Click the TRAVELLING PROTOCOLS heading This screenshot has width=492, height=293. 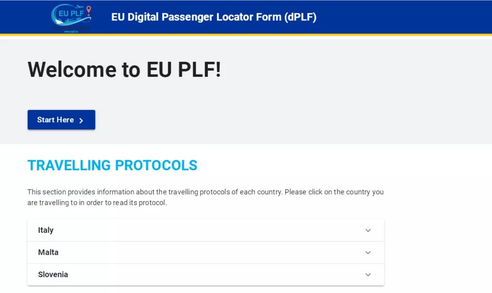pos(113,166)
